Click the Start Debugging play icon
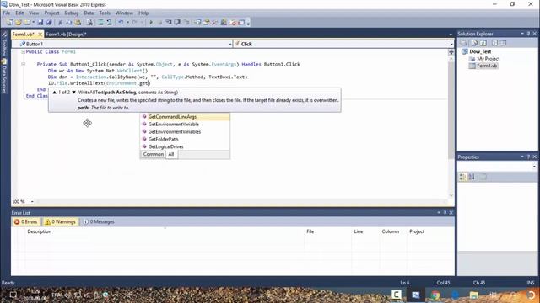This screenshot has width=540, height=303. point(151,23)
